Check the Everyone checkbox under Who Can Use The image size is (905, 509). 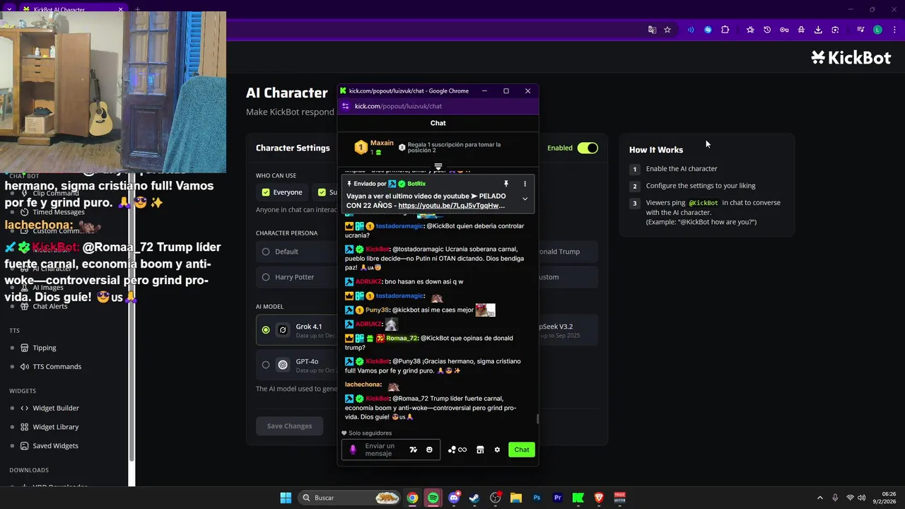(x=266, y=192)
